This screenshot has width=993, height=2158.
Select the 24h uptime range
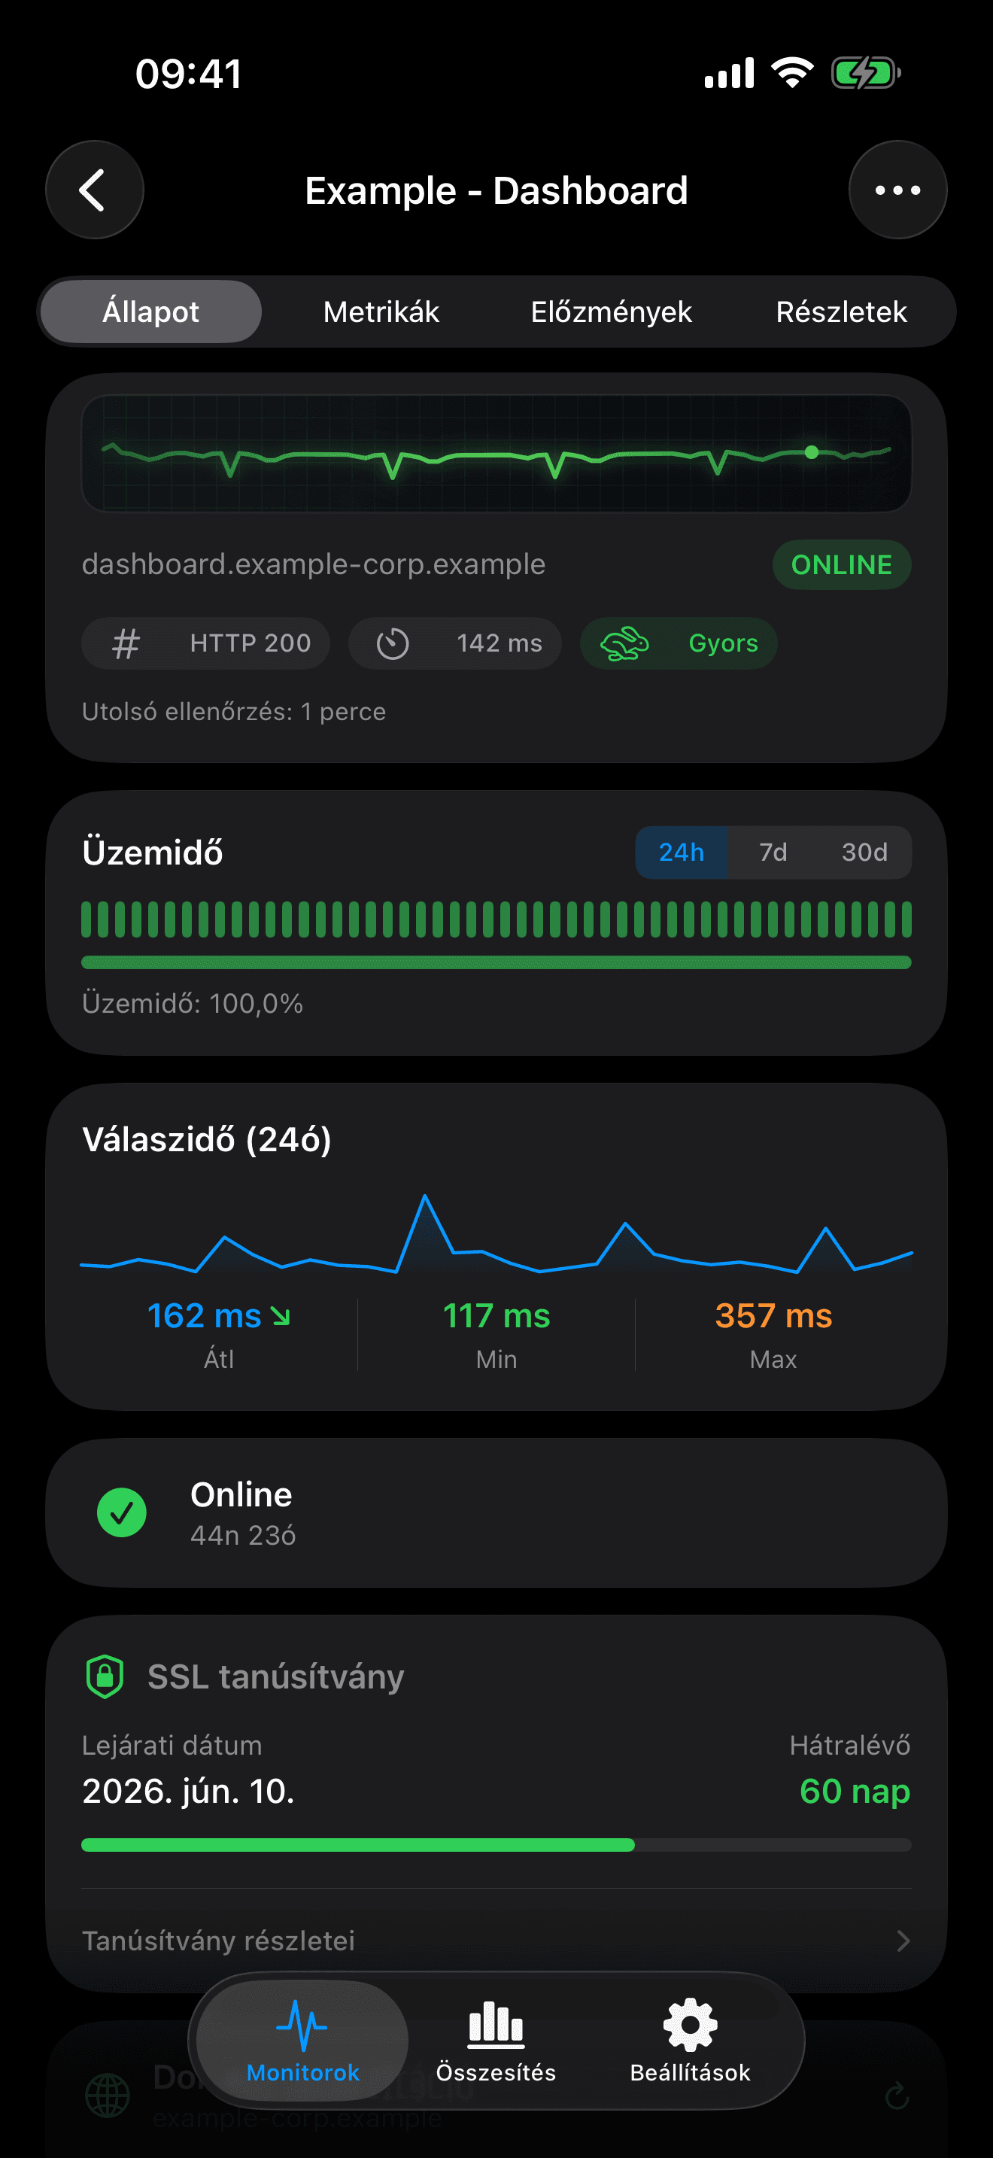[x=681, y=852]
